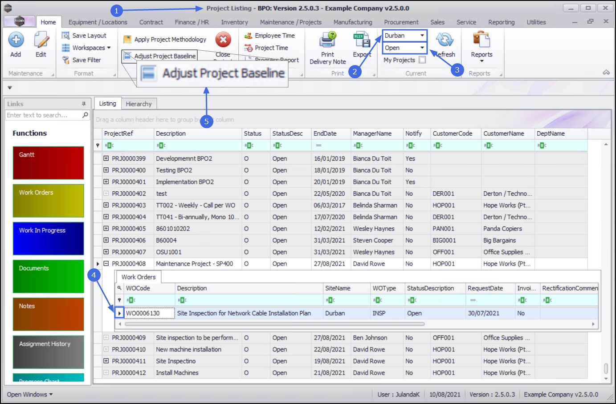616x404 pixels.
Task: Click the Apply Project Methodology icon
Action: pos(127,40)
